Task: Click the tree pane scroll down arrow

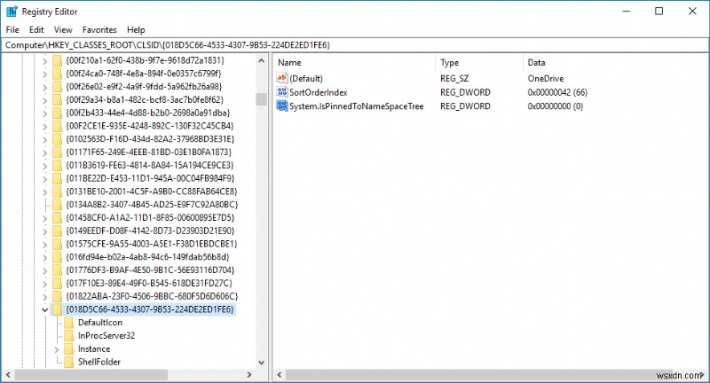Action: click(261, 363)
